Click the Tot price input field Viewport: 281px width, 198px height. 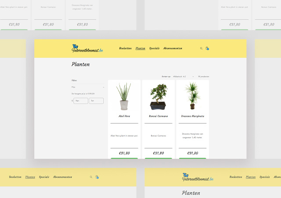(96, 101)
